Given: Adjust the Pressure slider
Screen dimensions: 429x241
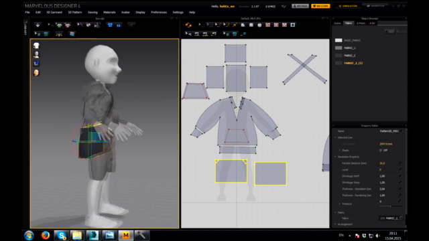Looking at the screenshot, I should point(390,206).
